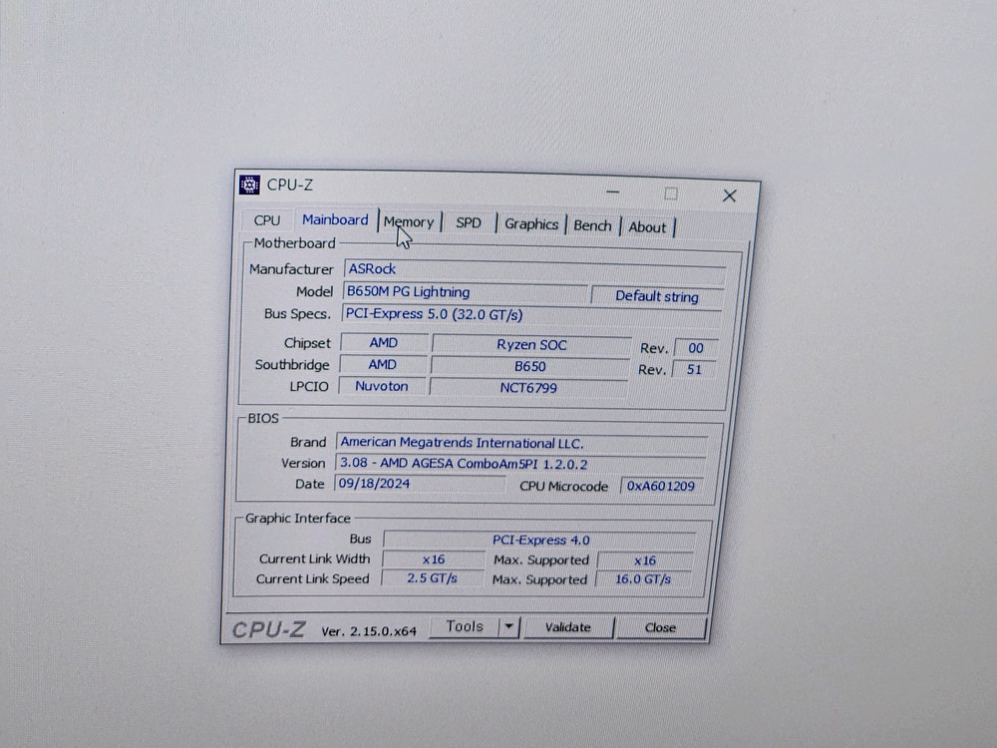This screenshot has height=748, width=997.
Task: Select the Mainboard tab
Action: point(335,219)
